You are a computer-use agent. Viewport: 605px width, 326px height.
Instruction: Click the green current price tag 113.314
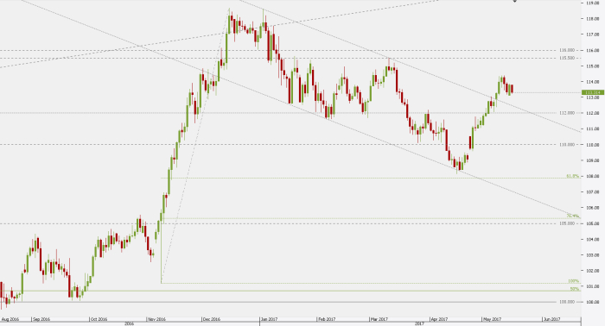coord(593,92)
